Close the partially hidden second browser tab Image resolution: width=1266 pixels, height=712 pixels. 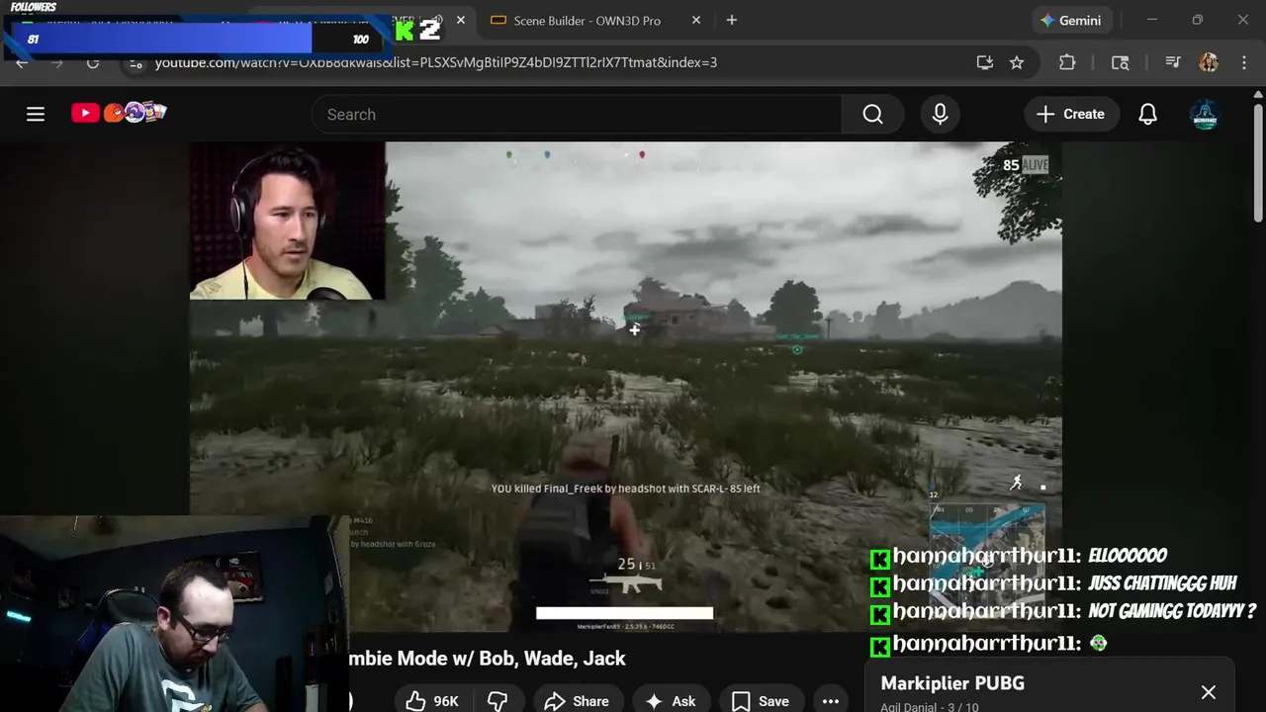(x=460, y=20)
